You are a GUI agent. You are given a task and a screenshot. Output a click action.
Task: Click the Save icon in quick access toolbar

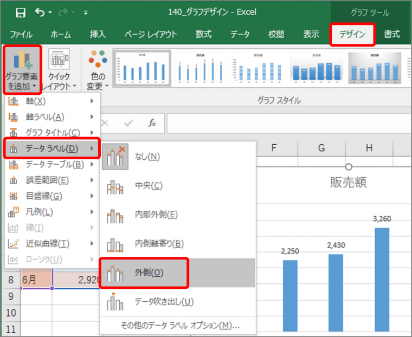[21, 12]
